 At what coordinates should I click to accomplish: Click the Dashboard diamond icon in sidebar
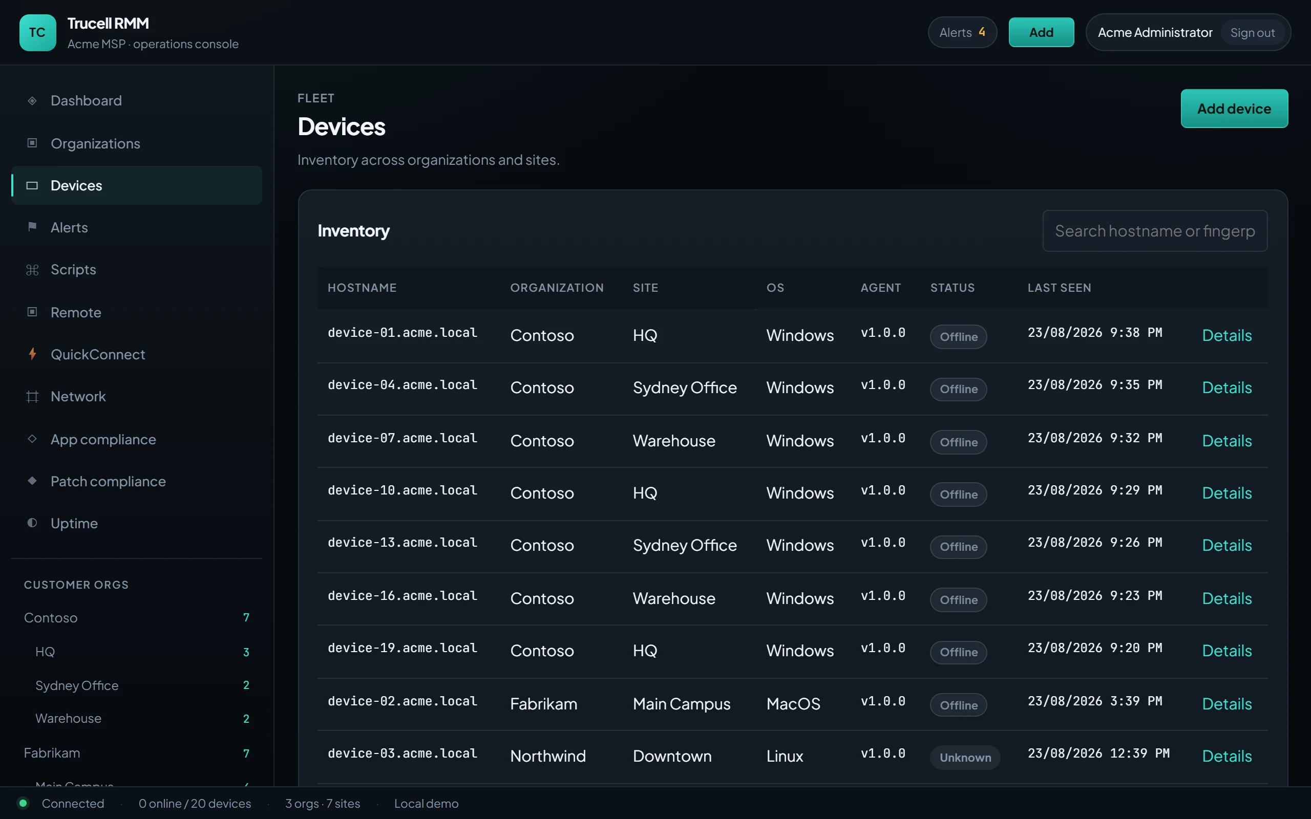coord(32,101)
